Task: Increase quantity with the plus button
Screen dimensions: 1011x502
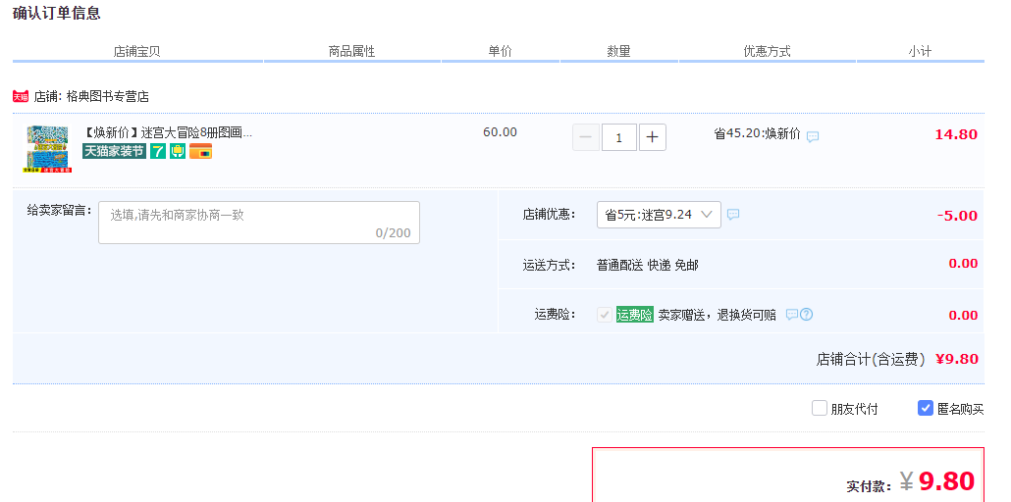Action: (x=653, y=137)
